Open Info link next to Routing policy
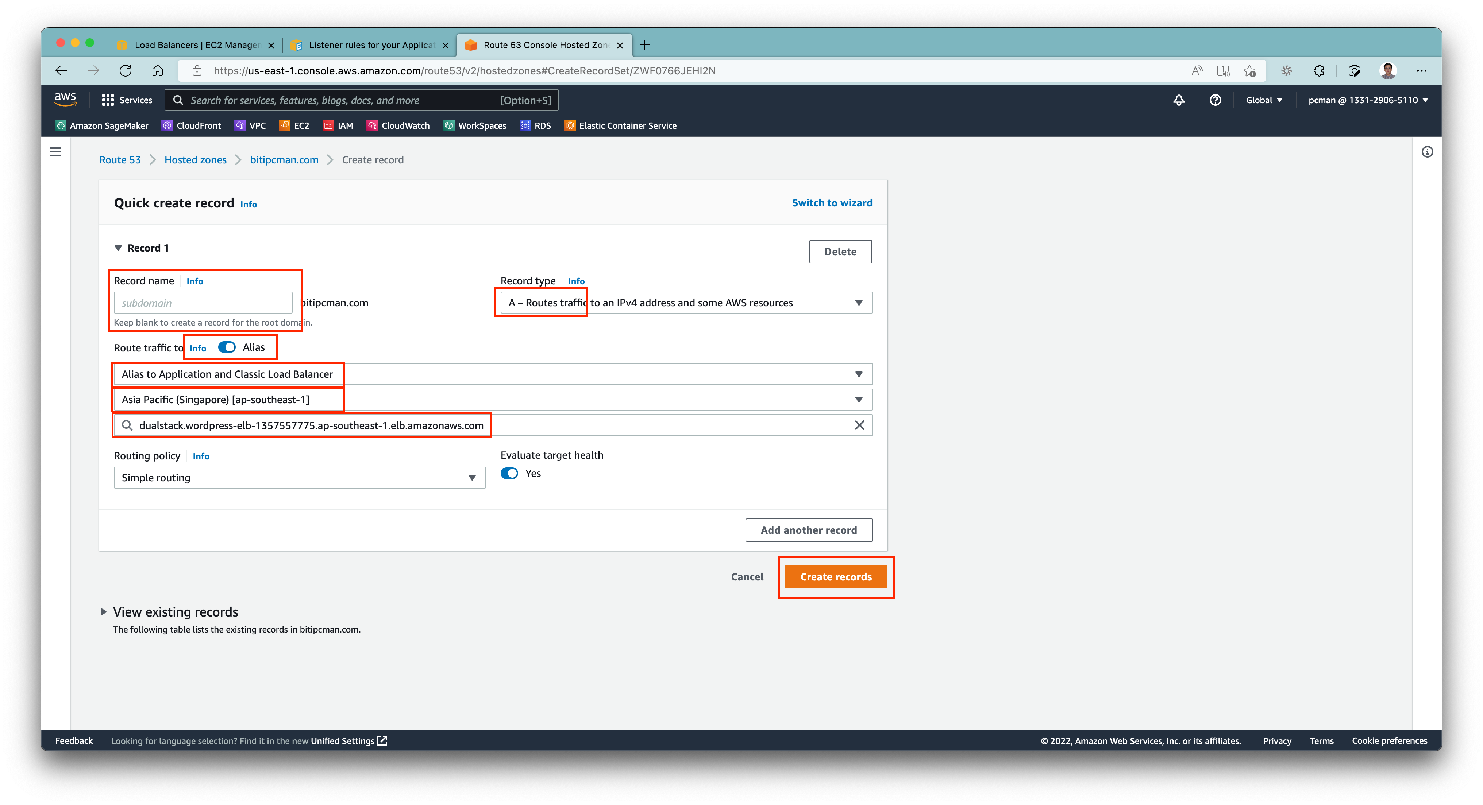 click(x=201, y=456)
